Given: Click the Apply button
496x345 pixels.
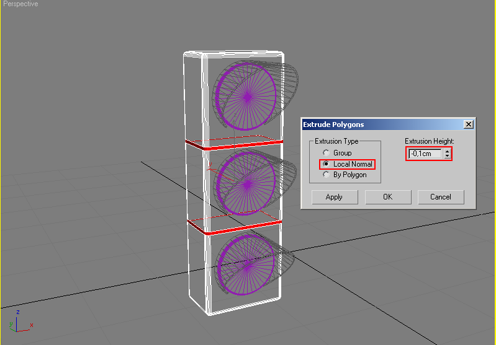Looking at the screenshot, I should [x=335, y=197].
